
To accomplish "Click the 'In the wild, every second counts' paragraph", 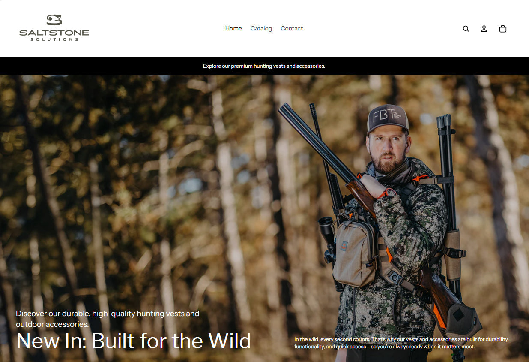I will tap(401, 343).
